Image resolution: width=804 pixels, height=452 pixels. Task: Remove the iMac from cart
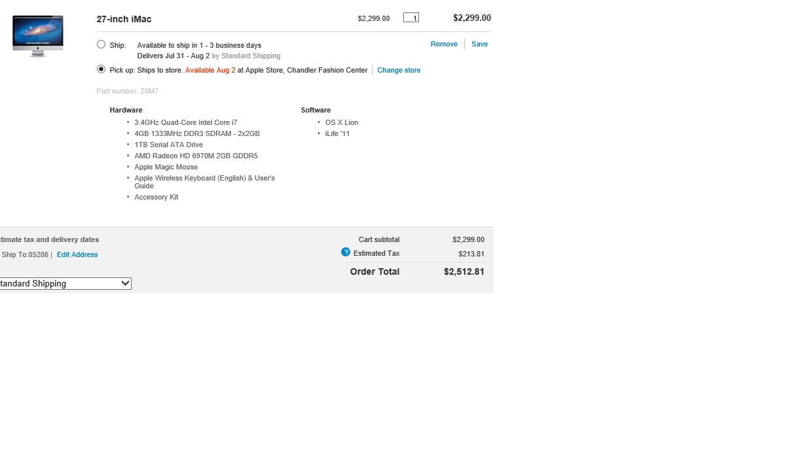444,44
